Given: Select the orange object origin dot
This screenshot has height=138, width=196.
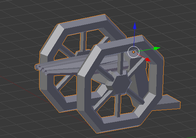Looking at the screenshot, I should coord(134,52).
